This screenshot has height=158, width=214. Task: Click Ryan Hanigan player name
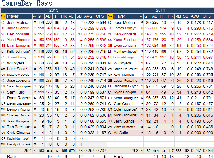click(125, 92)
